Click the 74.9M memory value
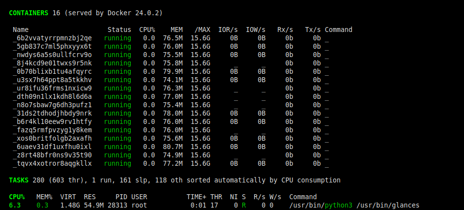This screenshot has width=464, height=210. [x=173, y=155]
